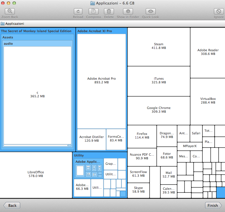225x212 pixels.
Task: Select the Tot... block
Action: point(208,131)
